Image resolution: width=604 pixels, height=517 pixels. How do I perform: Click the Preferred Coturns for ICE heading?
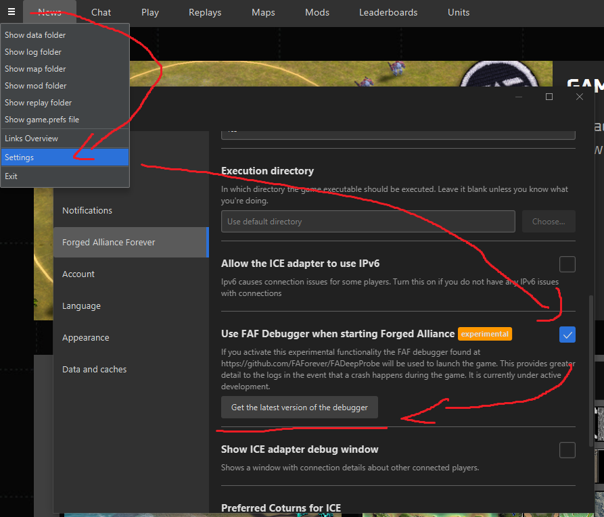tap(281, 508)
